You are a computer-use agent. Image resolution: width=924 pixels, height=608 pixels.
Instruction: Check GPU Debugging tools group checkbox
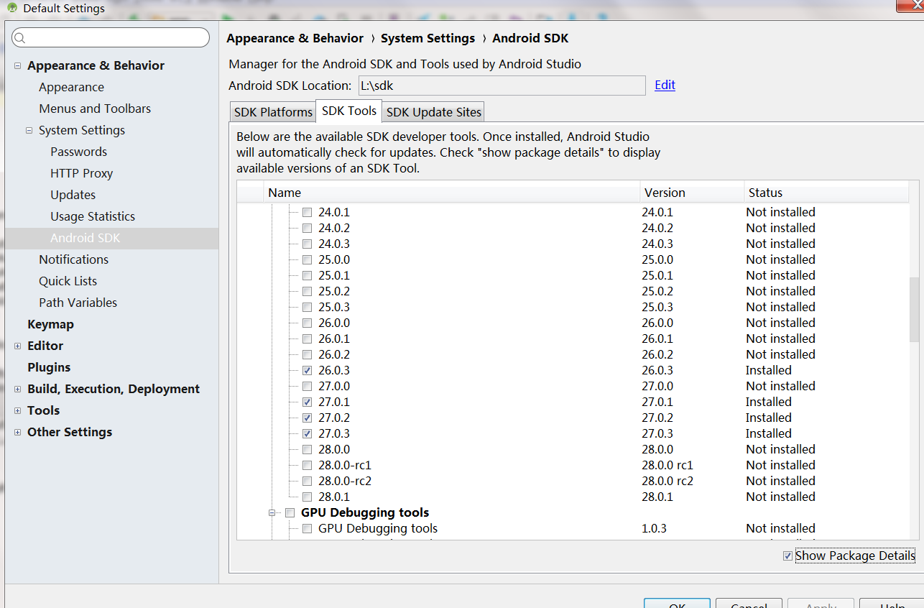click(290, 512)
